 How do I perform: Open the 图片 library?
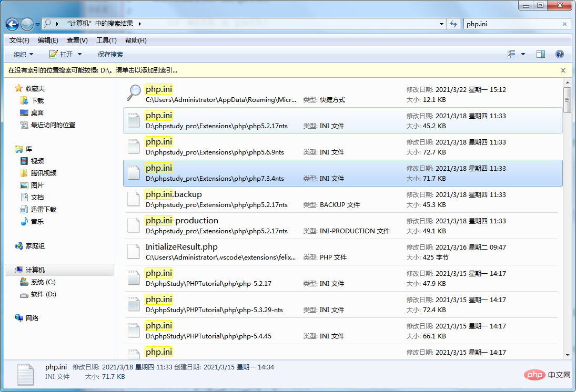[32, 185]
